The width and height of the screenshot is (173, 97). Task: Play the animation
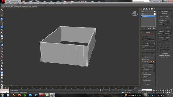click(x=159, y=90)
